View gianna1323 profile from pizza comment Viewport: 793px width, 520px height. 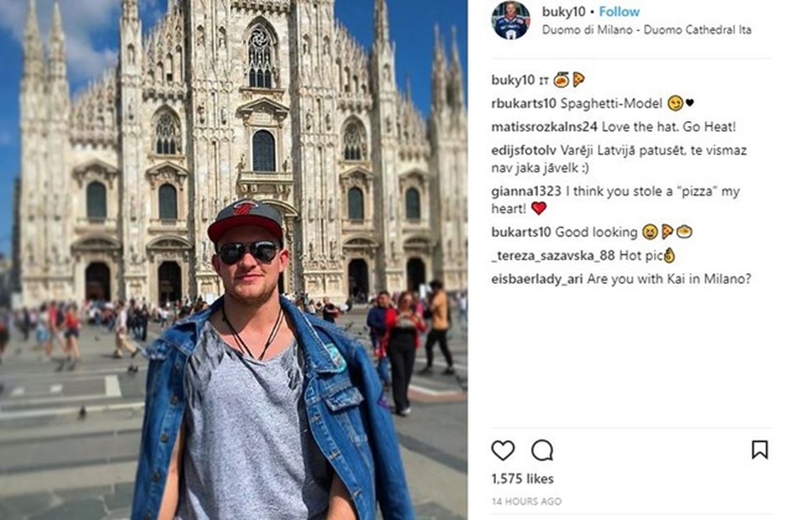point(526,191)
